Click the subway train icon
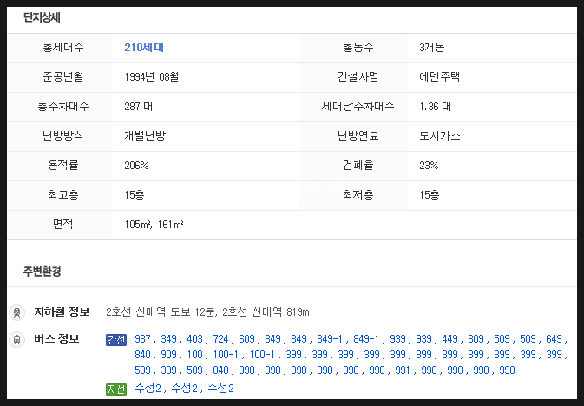The image size is (584, 406). click(x=16, y=312)
